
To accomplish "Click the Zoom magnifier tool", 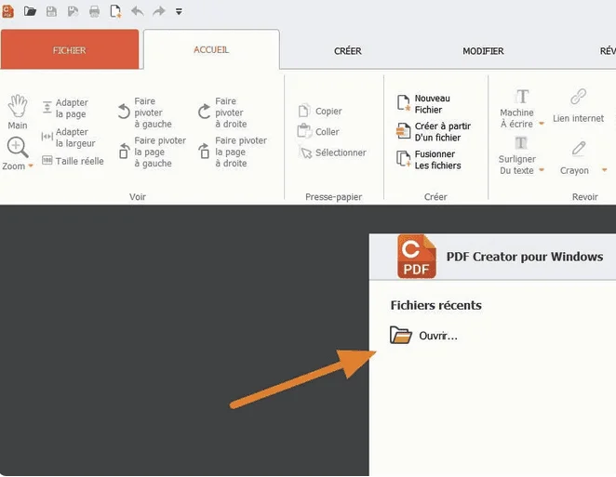I will tap(18, 147).
